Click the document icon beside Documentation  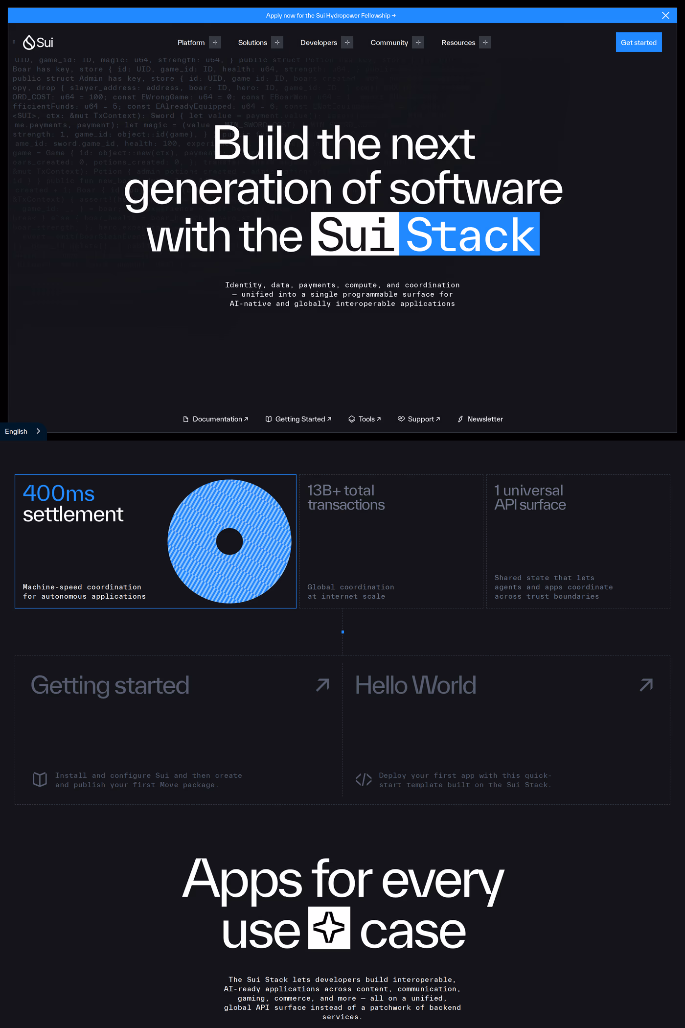186,419
